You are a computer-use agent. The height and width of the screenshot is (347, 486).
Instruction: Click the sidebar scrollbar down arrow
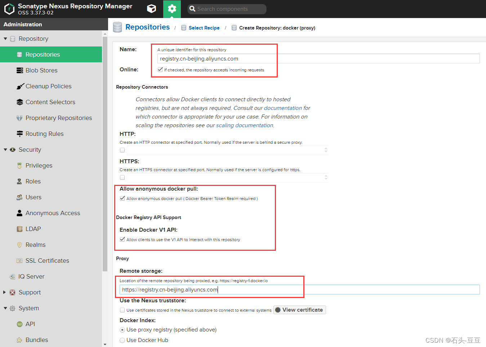click(x=105, y=344)
